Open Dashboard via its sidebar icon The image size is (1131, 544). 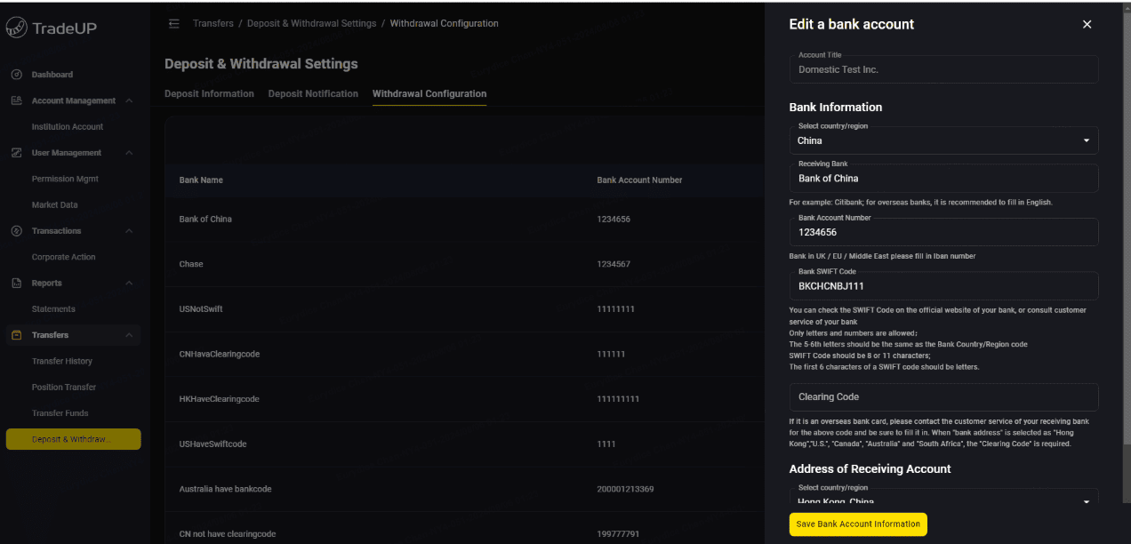click(16, 75)
